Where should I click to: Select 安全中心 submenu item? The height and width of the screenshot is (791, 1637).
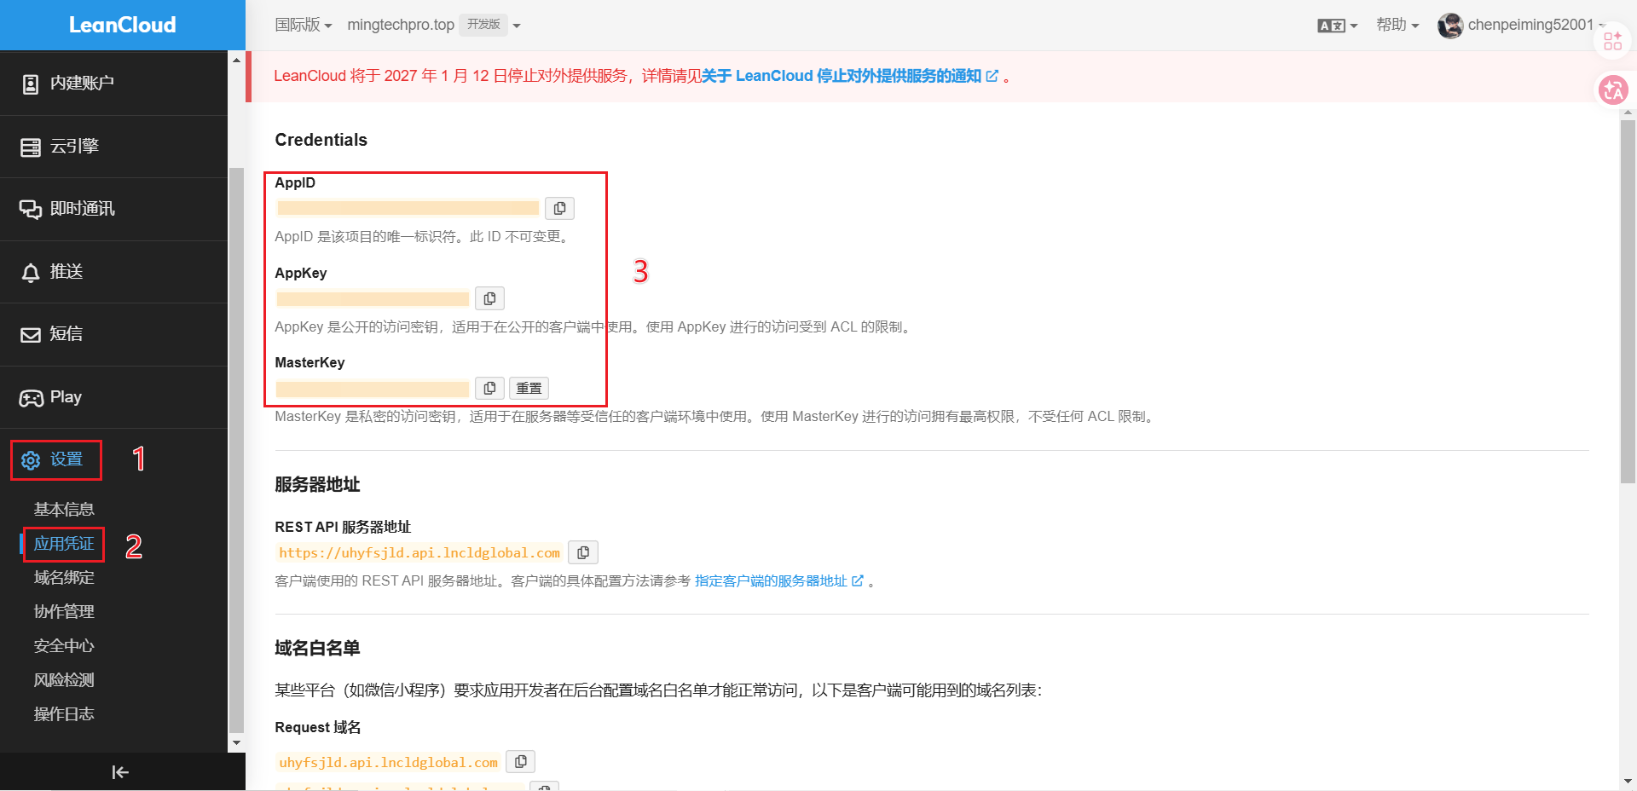64,646
